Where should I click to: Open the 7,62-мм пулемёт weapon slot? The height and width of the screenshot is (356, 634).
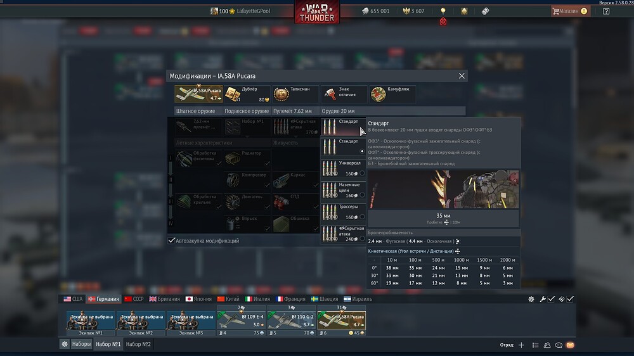(x=198, y=127)
